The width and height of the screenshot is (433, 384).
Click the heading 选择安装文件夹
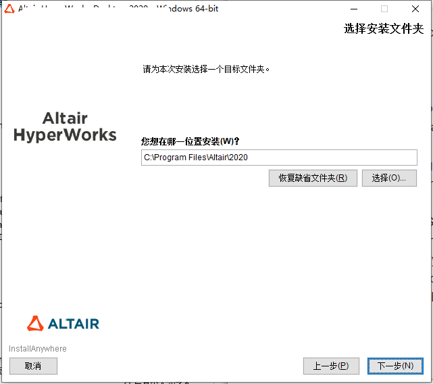tap(384, 29)
